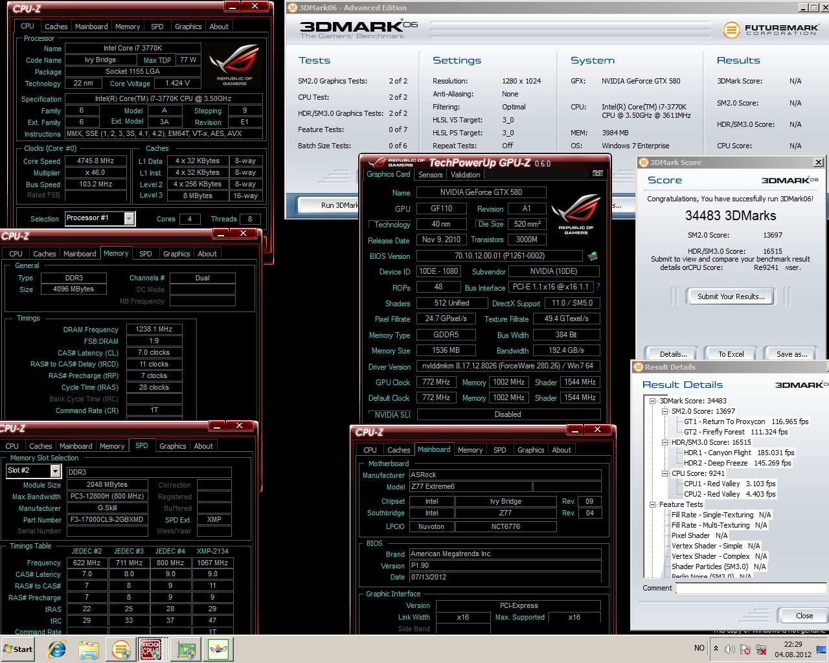The image size is (829, 663).
Task: Click Futuremark logo in 3DMark06 window
Action: [771, 30]
